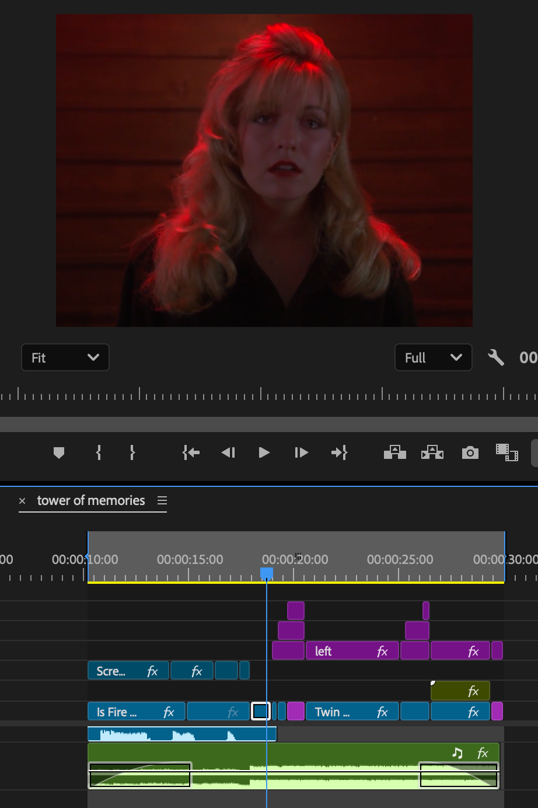Click the program monitor video preview
This screenshot has height=808, width=538.
pyautogui.click(x=264, y=170)
